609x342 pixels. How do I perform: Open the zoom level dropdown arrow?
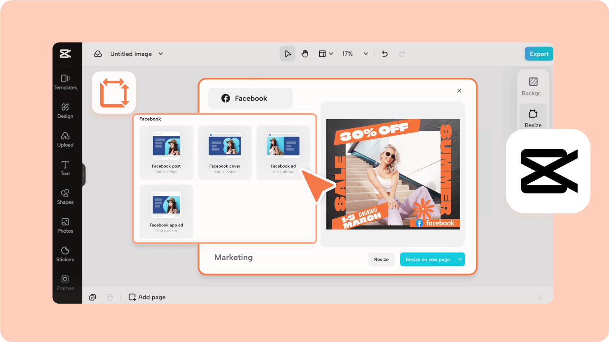point(366,54)
